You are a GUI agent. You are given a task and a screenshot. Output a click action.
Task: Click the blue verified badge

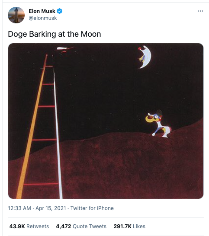[x=60, y=11]
